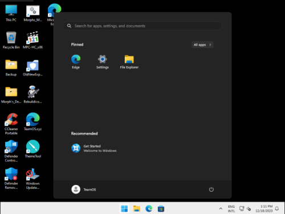
Task: Select CCleaner Portable desktop shortcut
Action: (x=11, y=124)
